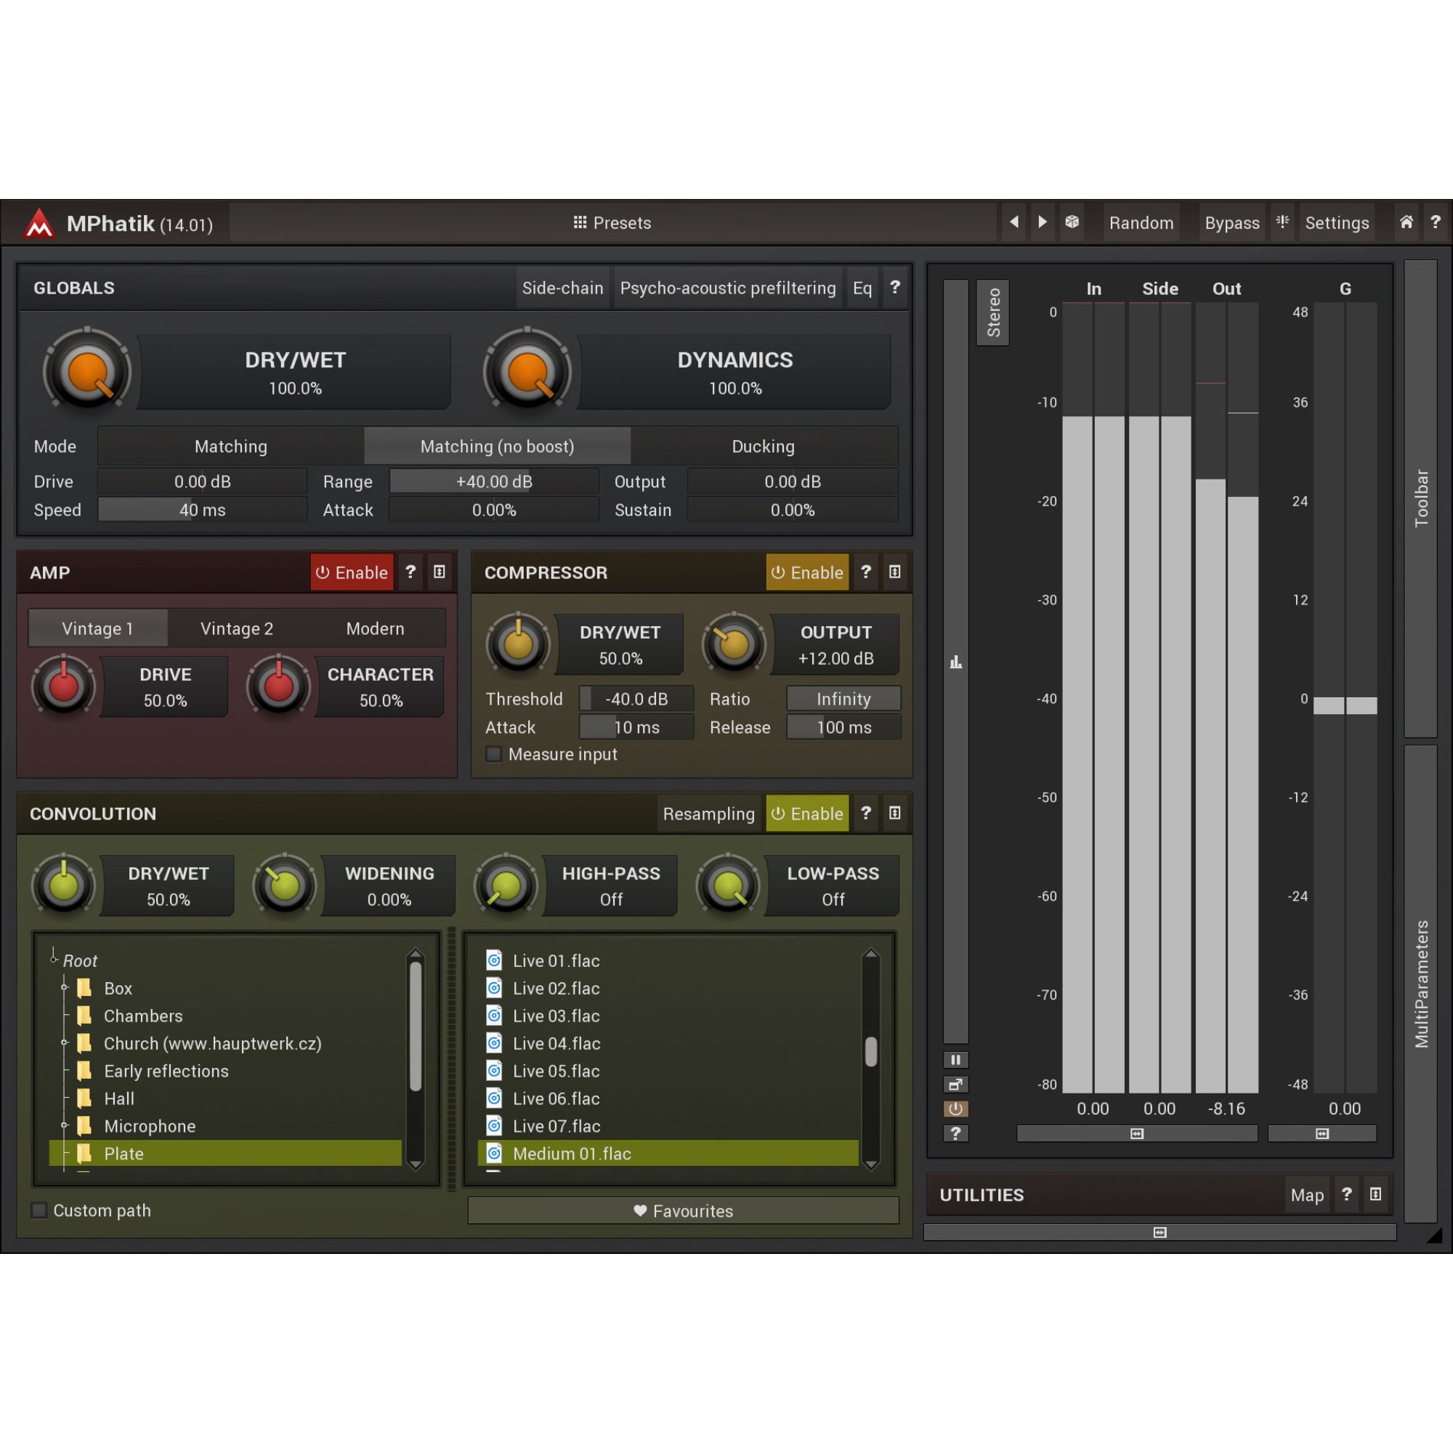
Task: Toggle the Convolution Enable button
Action: click(807, 813)
